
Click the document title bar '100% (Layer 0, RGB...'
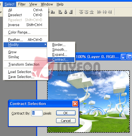pyautogui.click(x=97, y=57)
